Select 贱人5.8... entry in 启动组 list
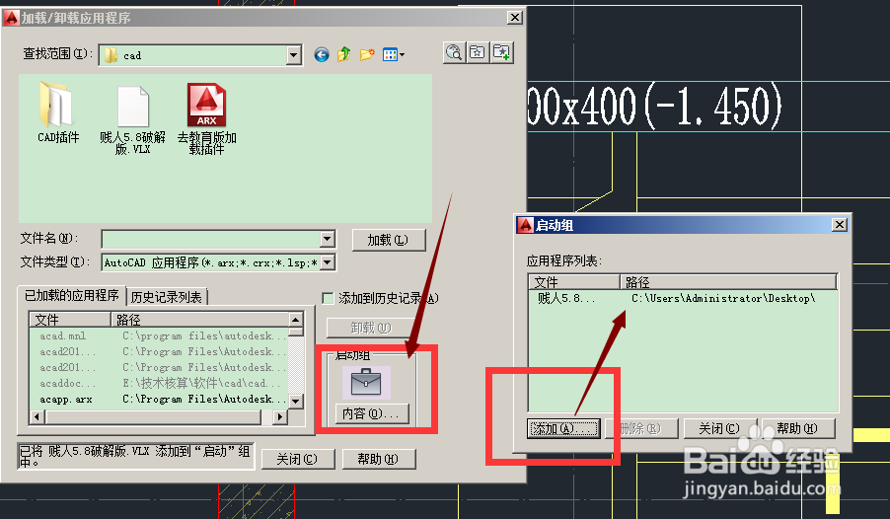This screenshot has width=890, height=519. pyautogui.click(x=683, y=298)
